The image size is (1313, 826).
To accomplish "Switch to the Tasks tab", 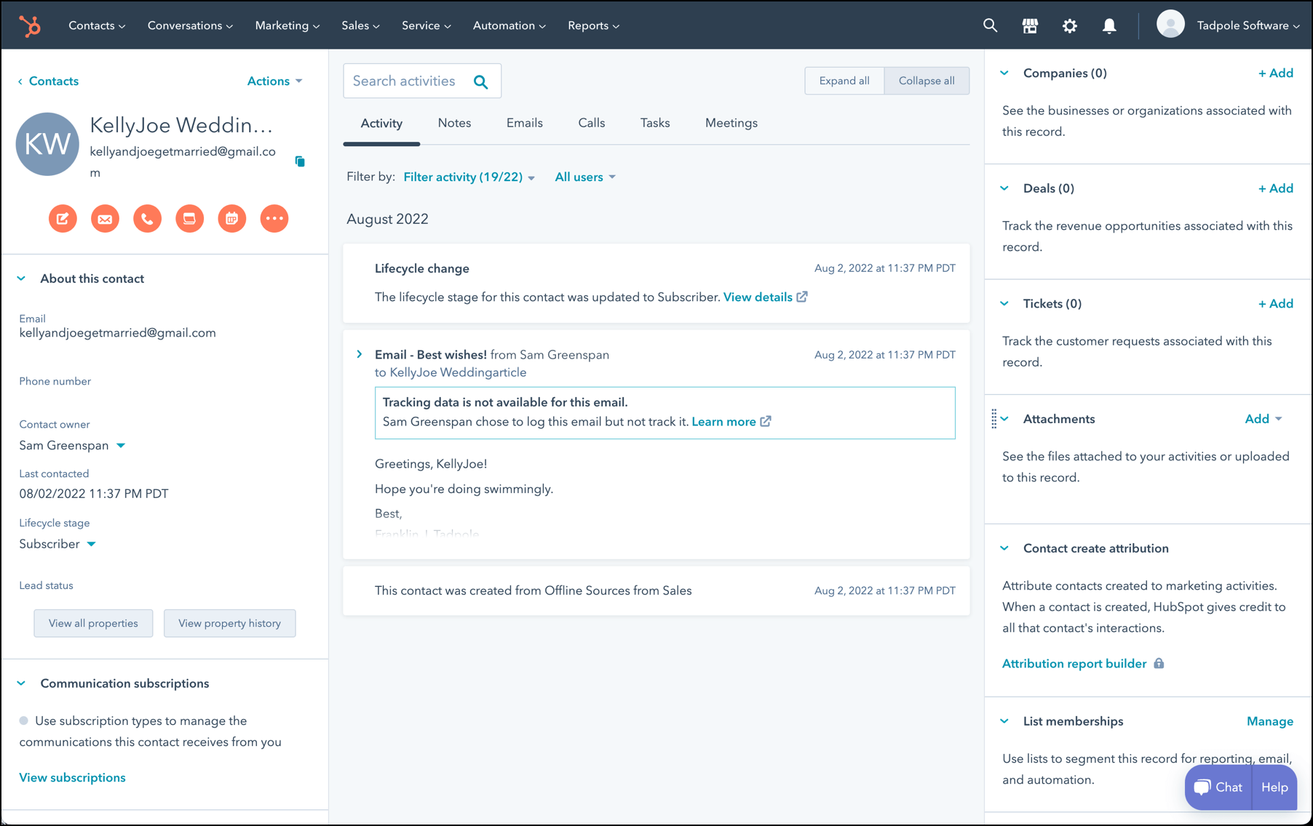I will click(x=655, y=123).
